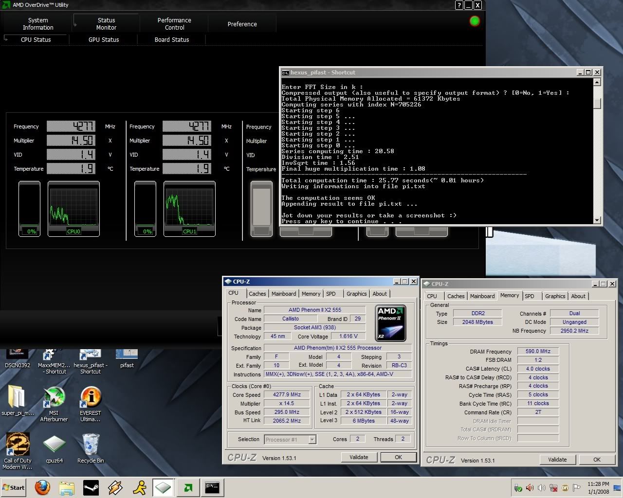Screen dimensions: 623x498
Task: Open the Processor #1 selection dropdown
Action: [x=291, y=440]
